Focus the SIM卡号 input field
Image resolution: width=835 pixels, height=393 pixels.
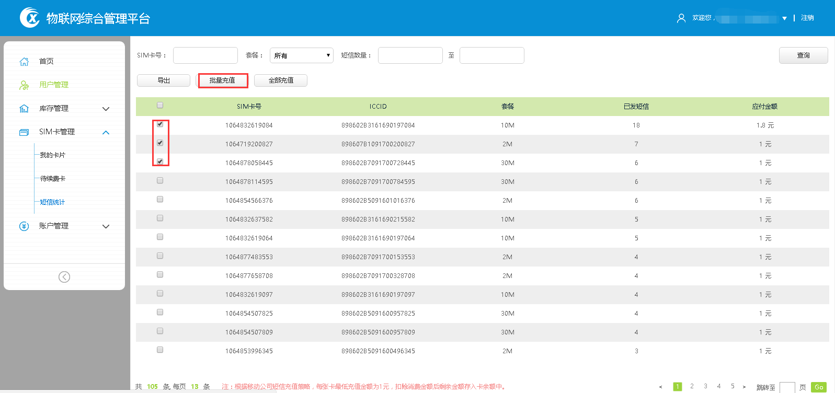click(205, 55)
